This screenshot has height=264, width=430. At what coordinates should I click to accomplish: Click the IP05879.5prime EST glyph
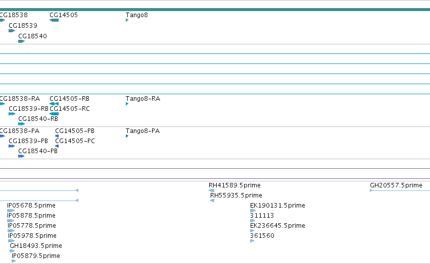tap(14, 261)
